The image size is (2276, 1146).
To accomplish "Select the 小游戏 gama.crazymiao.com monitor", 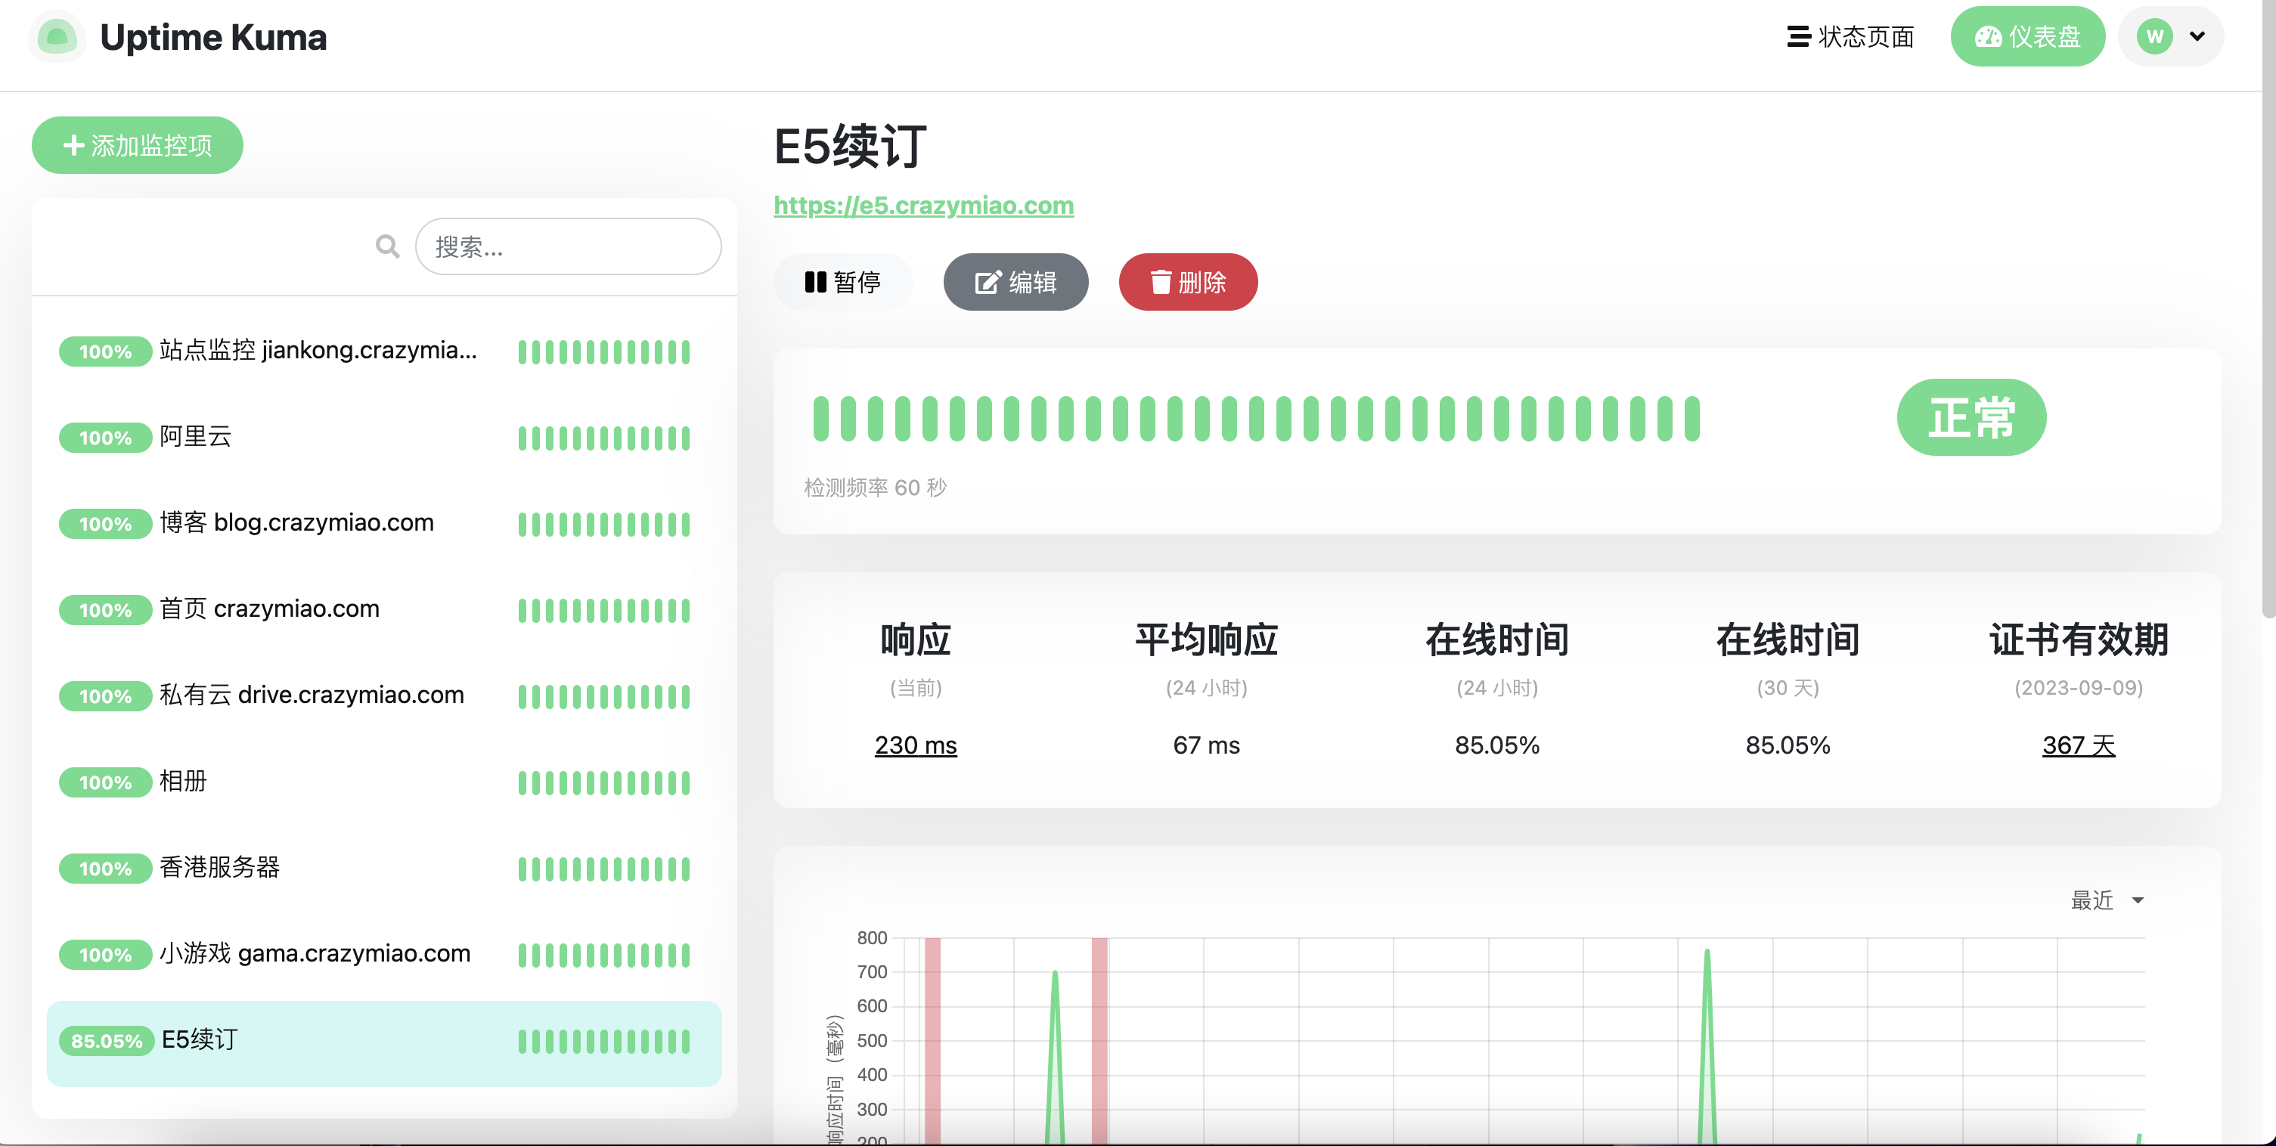I will tap(384, 954).
